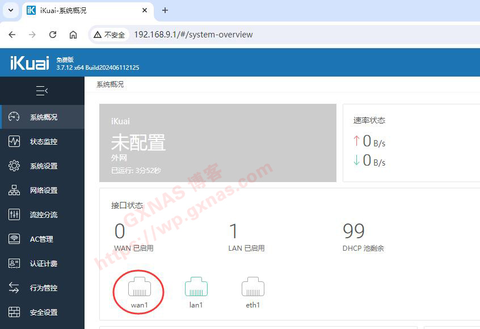Click the AC管理 wifi icon

coord(14,239)
